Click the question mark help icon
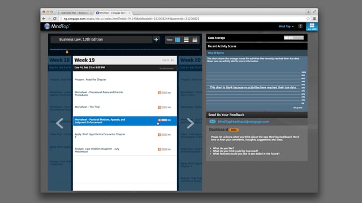362x203 pixels. point(300,27)
